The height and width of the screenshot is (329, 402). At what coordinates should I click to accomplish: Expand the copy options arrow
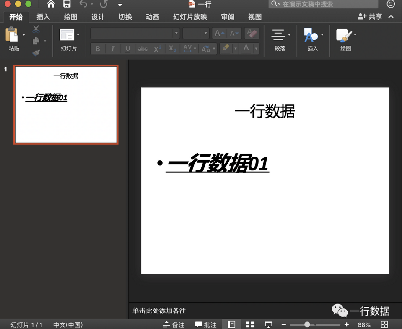(45, 41)
